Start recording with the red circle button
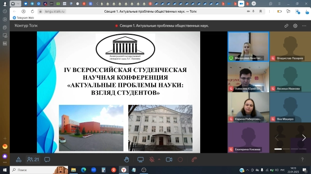Image resolution: width=311 pixels, height=174 pixels. tap(180, 159)
